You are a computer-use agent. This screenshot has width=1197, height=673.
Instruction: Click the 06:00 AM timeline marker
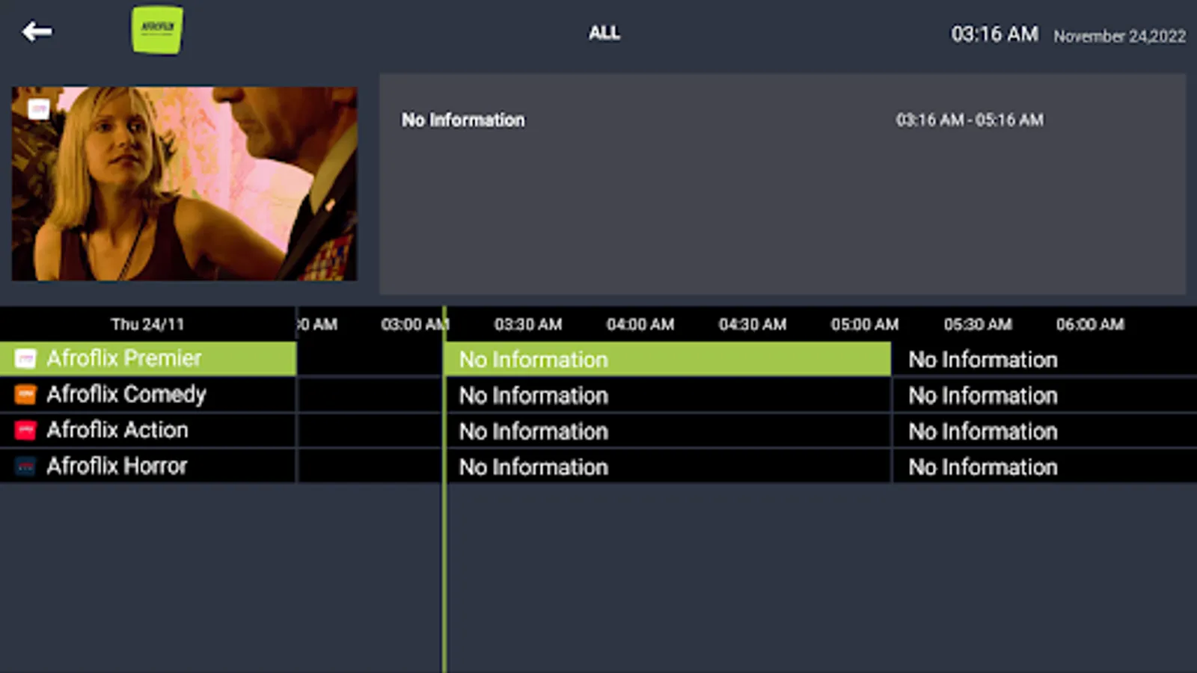click(1090, 325)
